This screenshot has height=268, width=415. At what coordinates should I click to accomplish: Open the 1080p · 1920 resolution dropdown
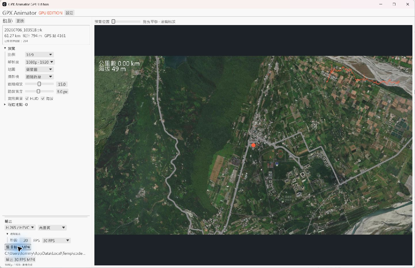(40, 62)
